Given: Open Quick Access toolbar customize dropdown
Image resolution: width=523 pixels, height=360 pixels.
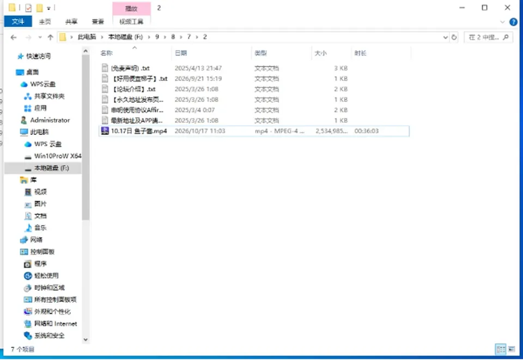Looking at the screenshot, I should (x=48, y=8).
